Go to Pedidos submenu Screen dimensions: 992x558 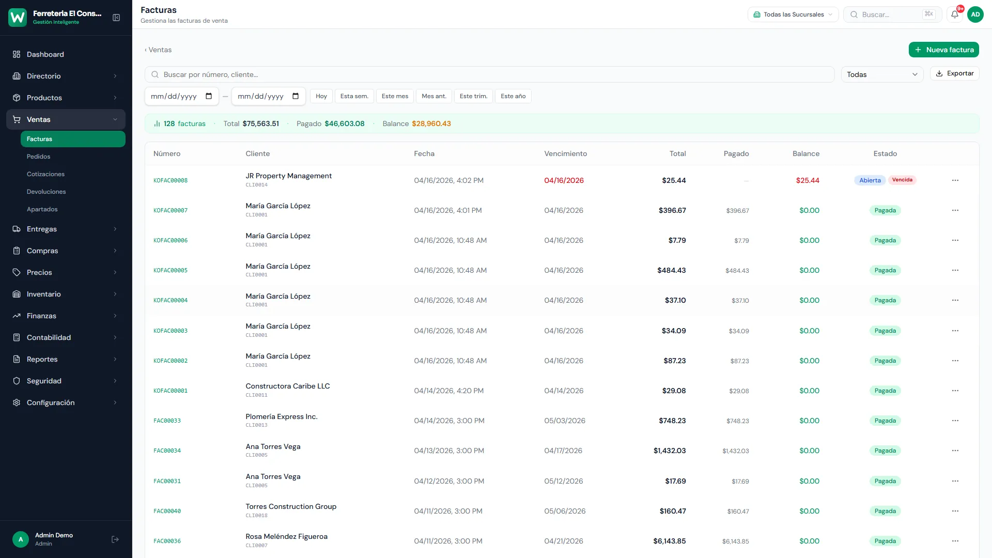[73, 157]
